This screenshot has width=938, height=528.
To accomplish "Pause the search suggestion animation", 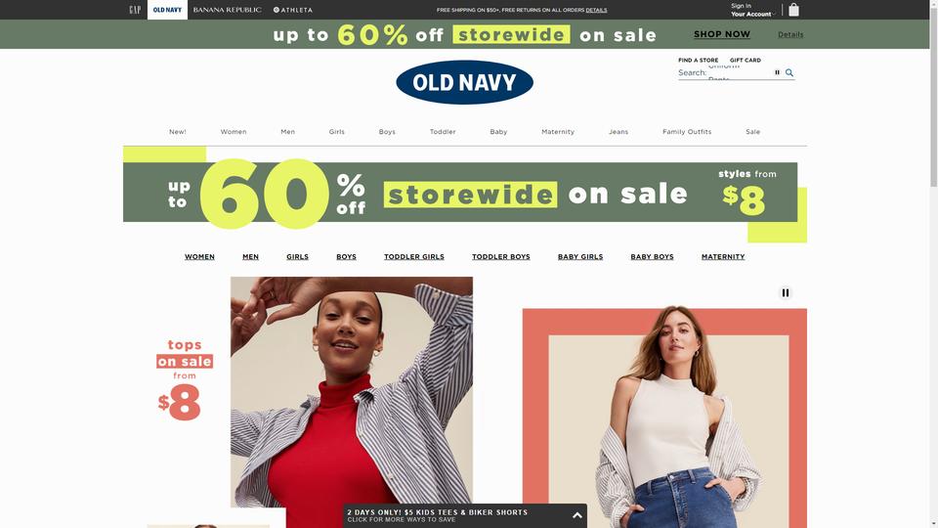I will [777, 72].
